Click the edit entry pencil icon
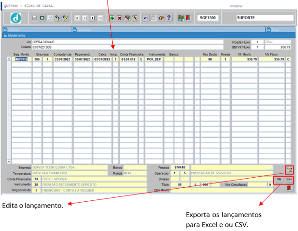This screenshot has width=298, height=231. 289,170
